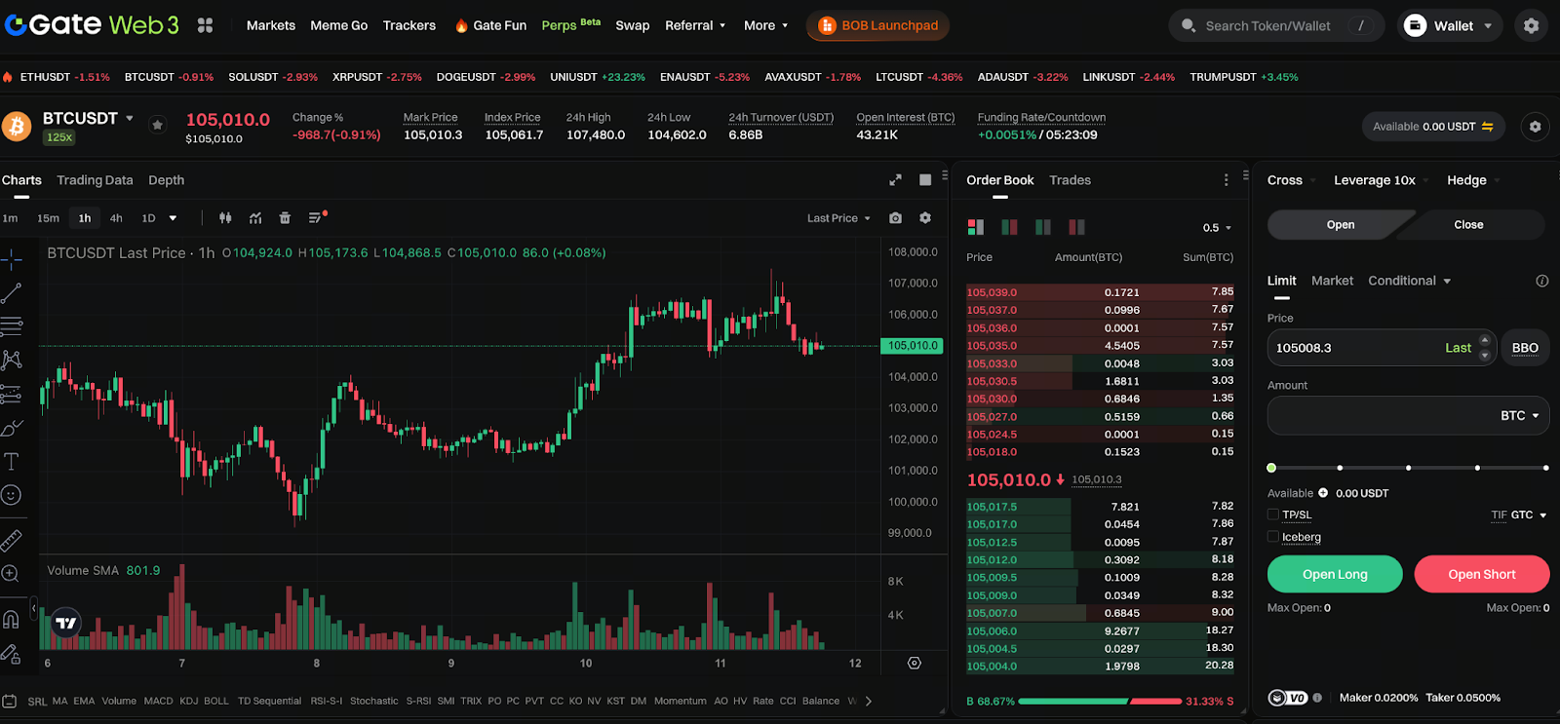Image resolution: width=1560 pixels, height=724 pixels.
Task: Toggle the magnet snap mode
Action: [x=12, y=619]
